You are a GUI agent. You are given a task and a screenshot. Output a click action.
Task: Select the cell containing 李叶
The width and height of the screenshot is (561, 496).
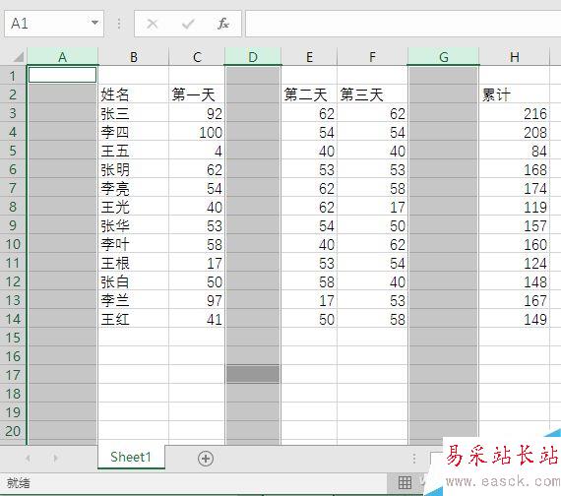click(133, 244)
